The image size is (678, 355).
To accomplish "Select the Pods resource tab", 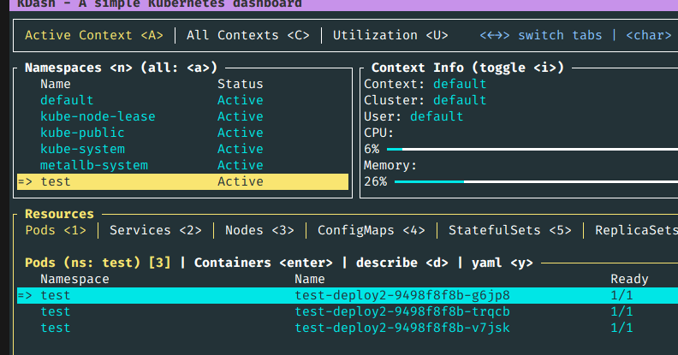I will tap(56, 230).
